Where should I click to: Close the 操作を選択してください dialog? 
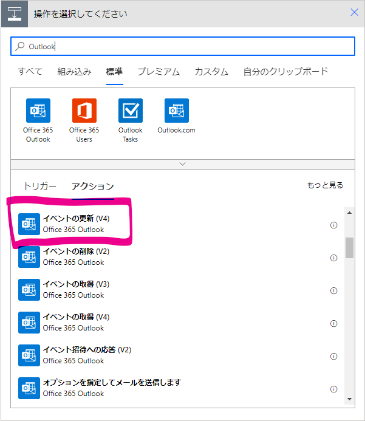pos(355,12)
